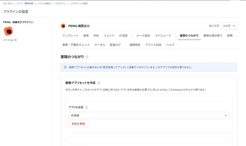Click the 表示言語 label
This screenshot has width=246, height=146.
pos(214,26)
